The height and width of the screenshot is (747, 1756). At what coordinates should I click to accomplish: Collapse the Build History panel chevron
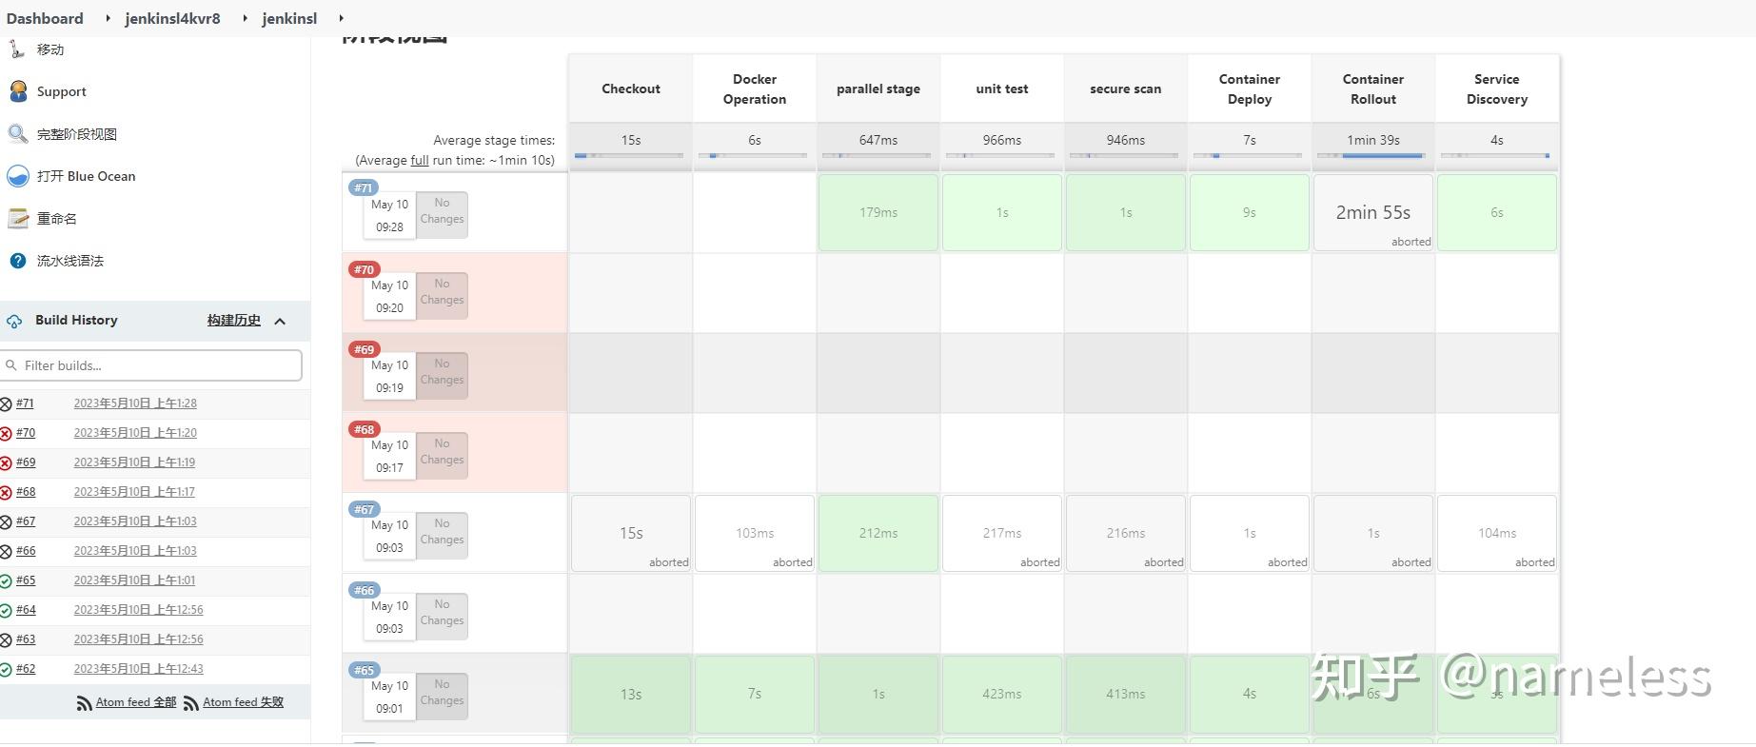coord(280,321)
